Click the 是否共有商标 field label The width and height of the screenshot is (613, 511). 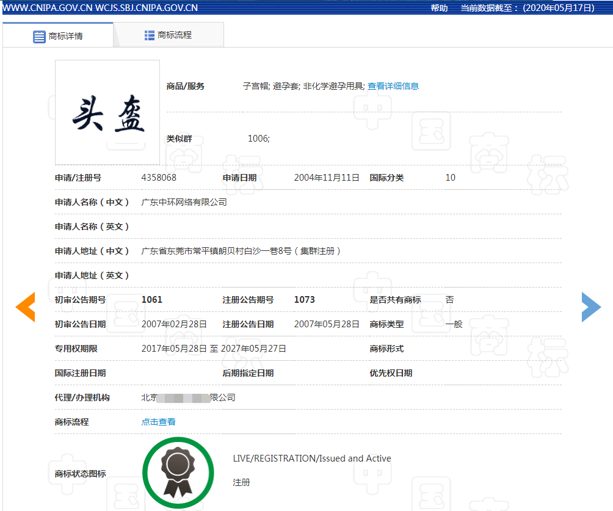click(395, 300)
